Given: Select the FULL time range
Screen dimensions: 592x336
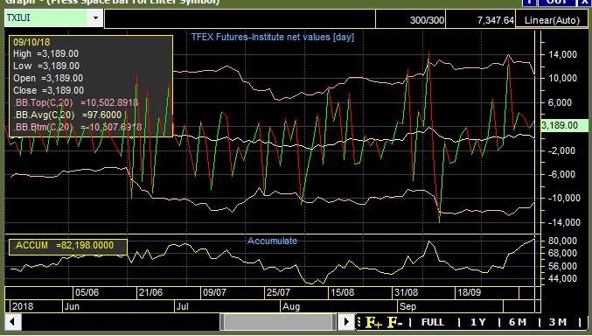Looking at the screenshot, I should 432,322.
